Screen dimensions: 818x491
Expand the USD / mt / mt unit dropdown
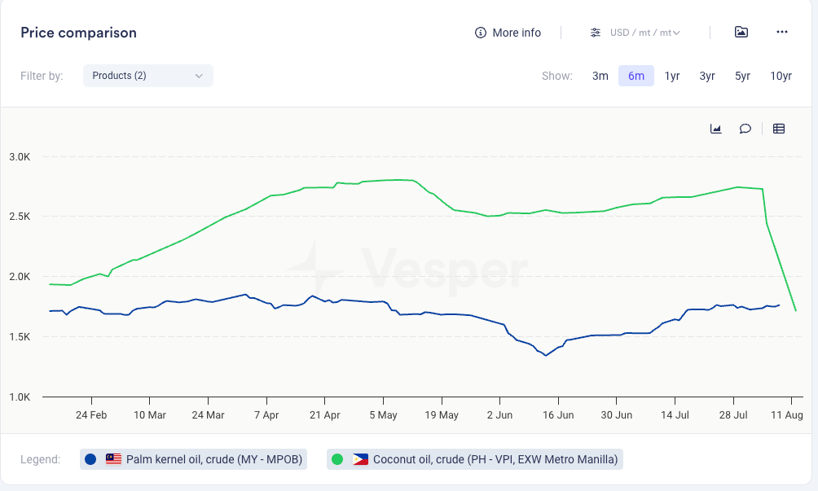644,33
